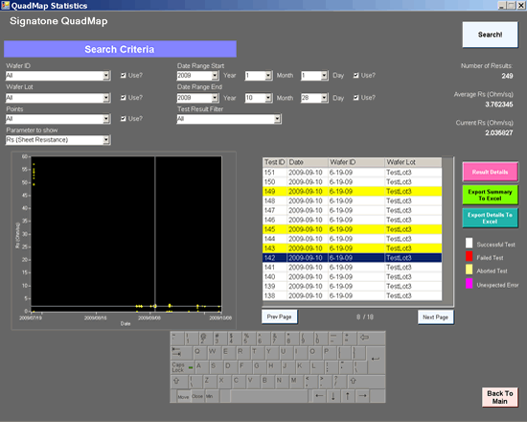Click the Q key on the keyboard
This screenshot has width=527, height=422.
point(199,353)
